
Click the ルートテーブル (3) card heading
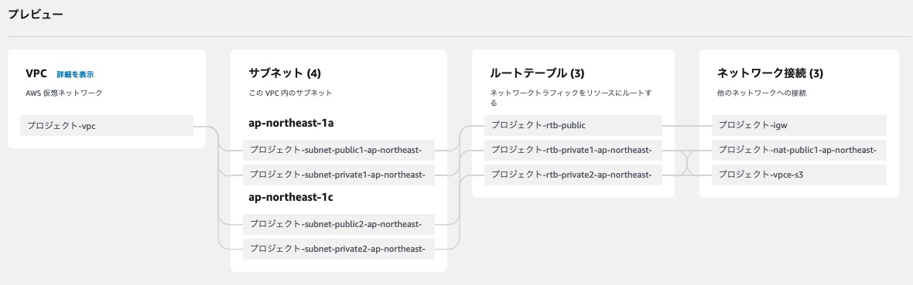[x=538, y=73]
